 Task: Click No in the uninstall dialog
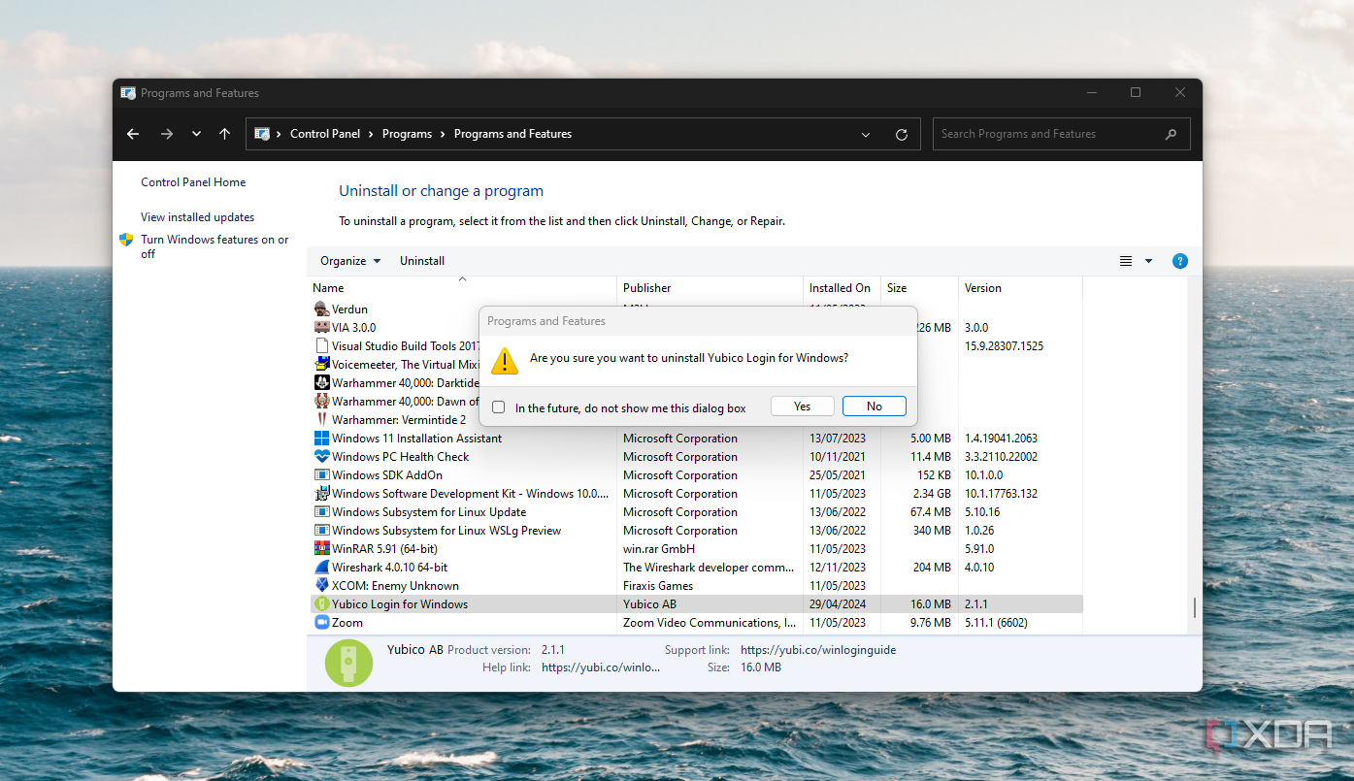pos(875,407)
